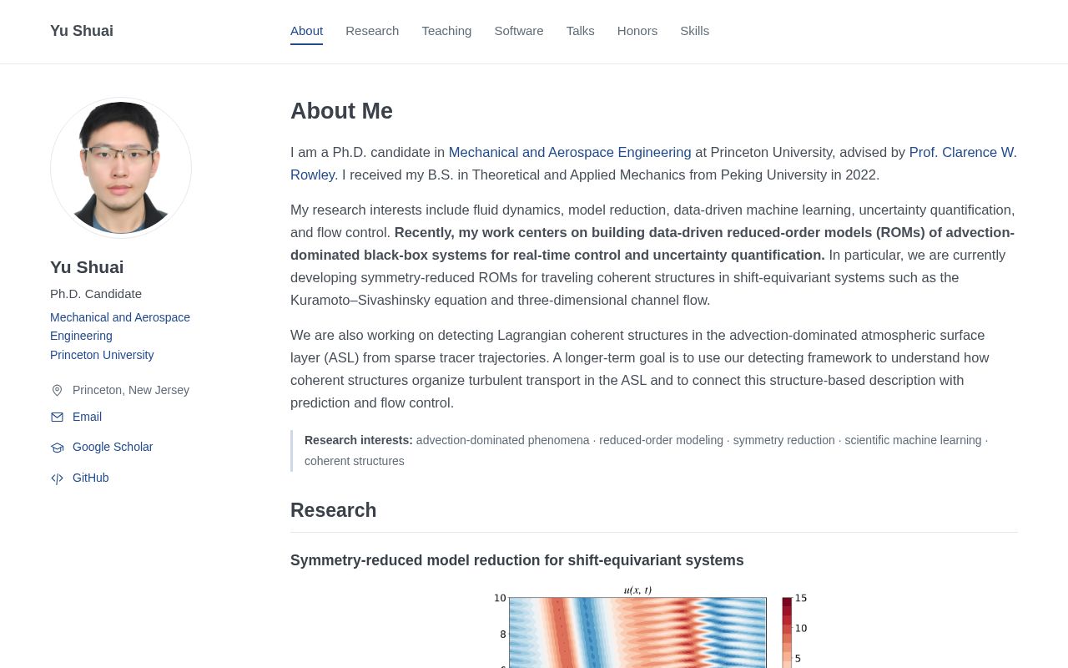Open the Email link in the sidebar
This screenshot has height=668, width=1068.
pos(87,417)
